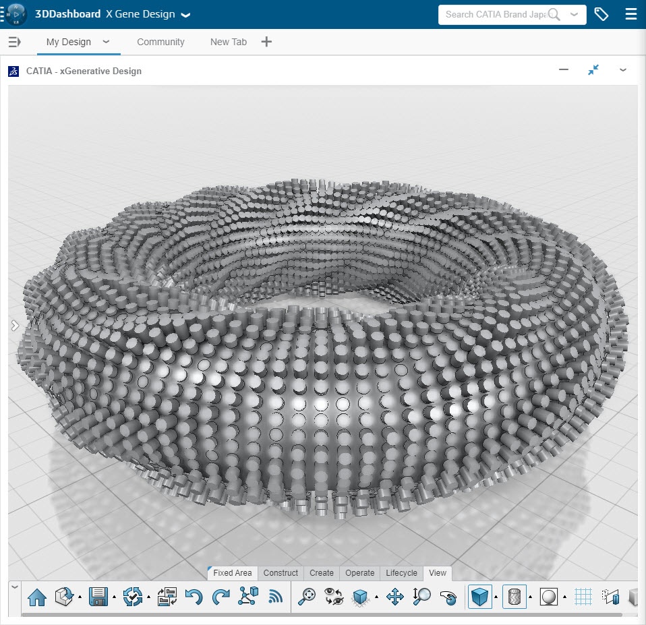Click the section clipping box icon
Viewport: 646px width, 625px height.
[x=610, y=597]
